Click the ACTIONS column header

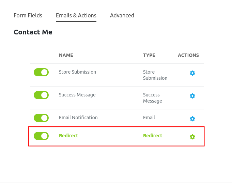coord(188,55)
